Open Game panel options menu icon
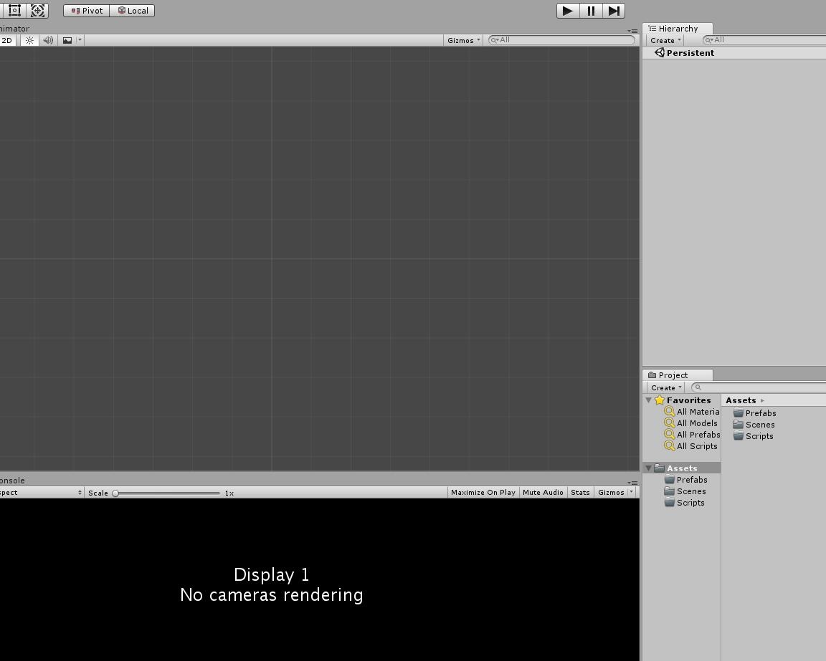 (x=632, y=483)
